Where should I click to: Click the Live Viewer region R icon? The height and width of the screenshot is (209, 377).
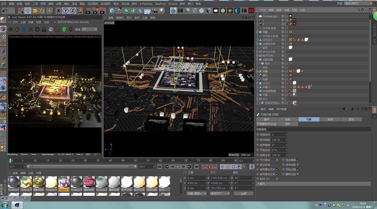[x=31, y=29]
